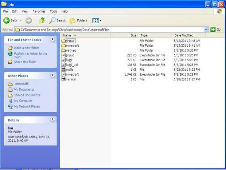The width and height of the screenshot is (226, 170).
Task: Collapse the File and Folder Tasks panel
Action: [52, 39]
